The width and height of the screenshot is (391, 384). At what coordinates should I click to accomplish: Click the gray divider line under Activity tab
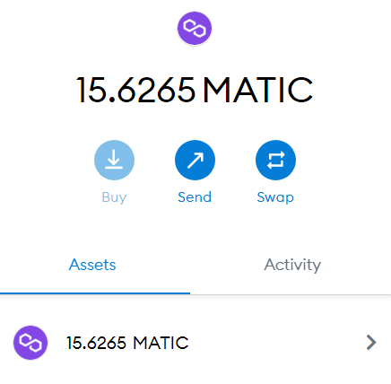(291, 294)
